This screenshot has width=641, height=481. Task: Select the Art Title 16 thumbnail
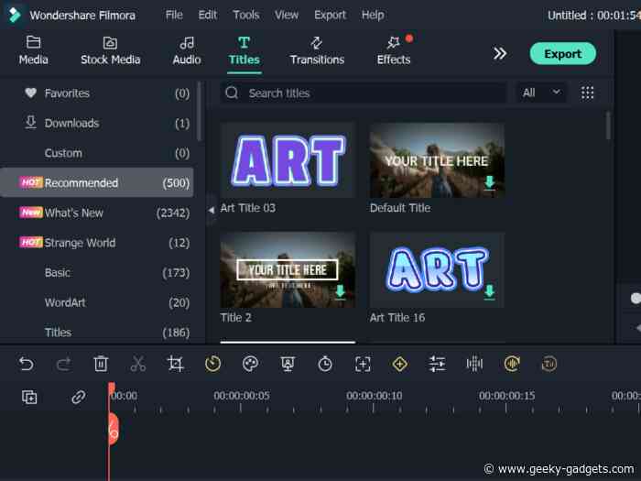pyautogui.click(x=437, y=270)
